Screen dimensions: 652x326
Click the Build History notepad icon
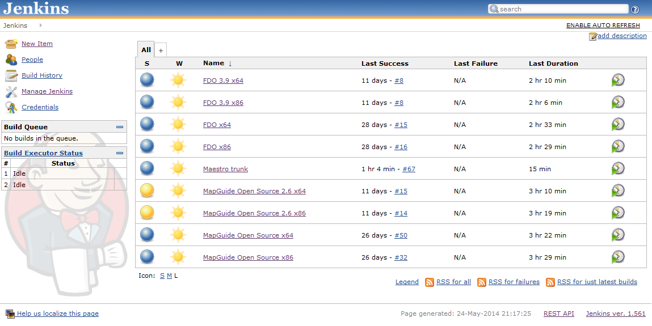(11, 75)
